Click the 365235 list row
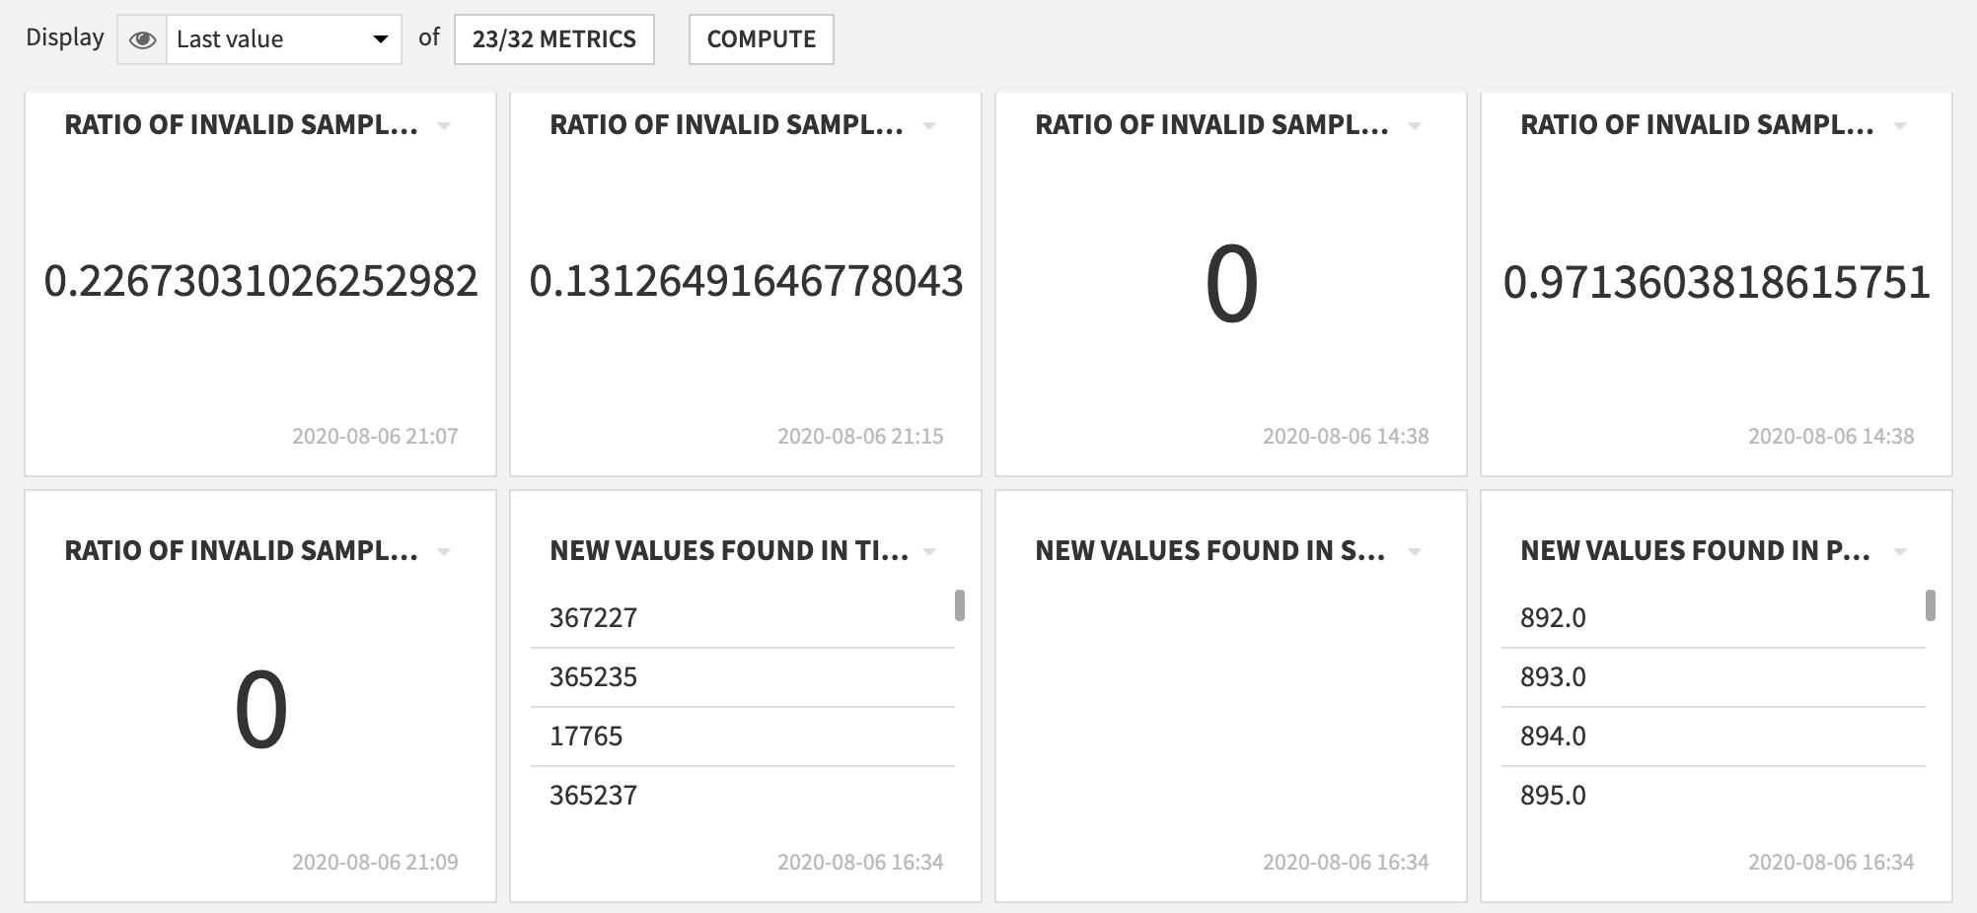1977x913 pixels. coord(743,677)
